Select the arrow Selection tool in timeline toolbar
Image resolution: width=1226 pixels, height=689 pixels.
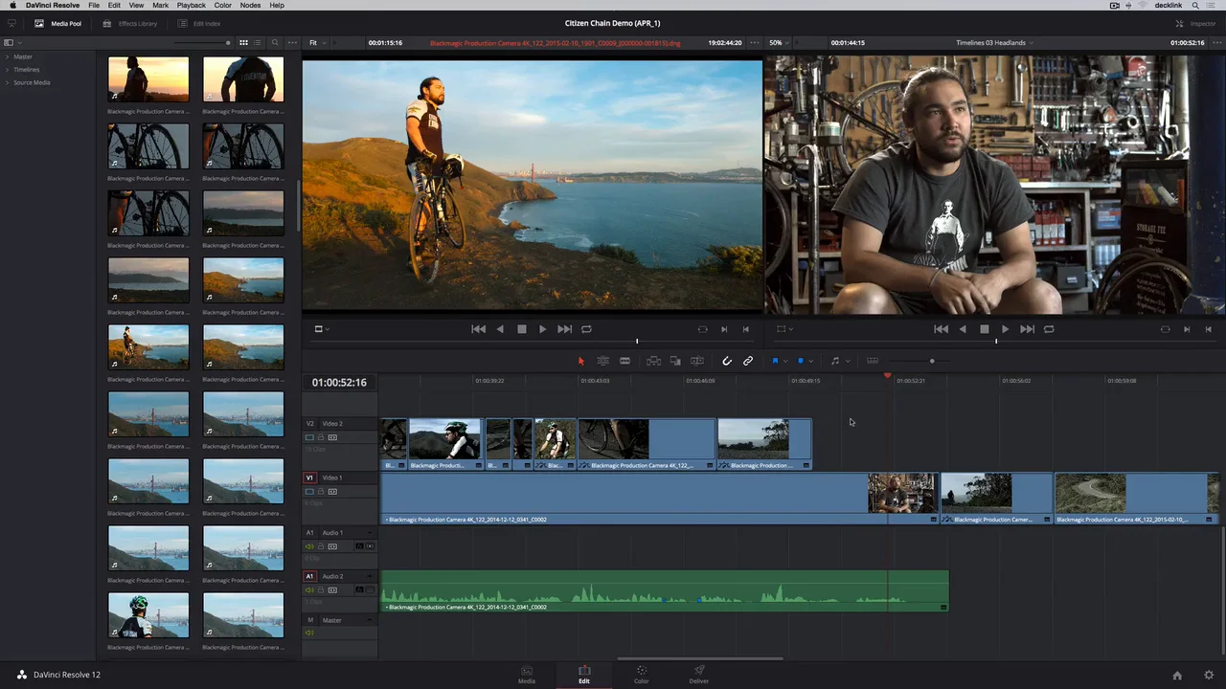[x=580, y=361]
